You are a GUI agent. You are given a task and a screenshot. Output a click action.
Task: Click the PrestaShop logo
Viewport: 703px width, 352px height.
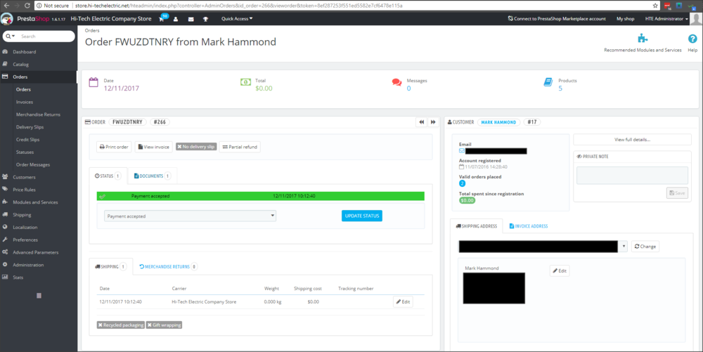point(7,19)
